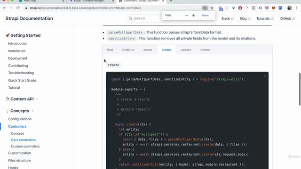Open the Blog link
Screen dimensions: 301x169
[x=245, y=18]
